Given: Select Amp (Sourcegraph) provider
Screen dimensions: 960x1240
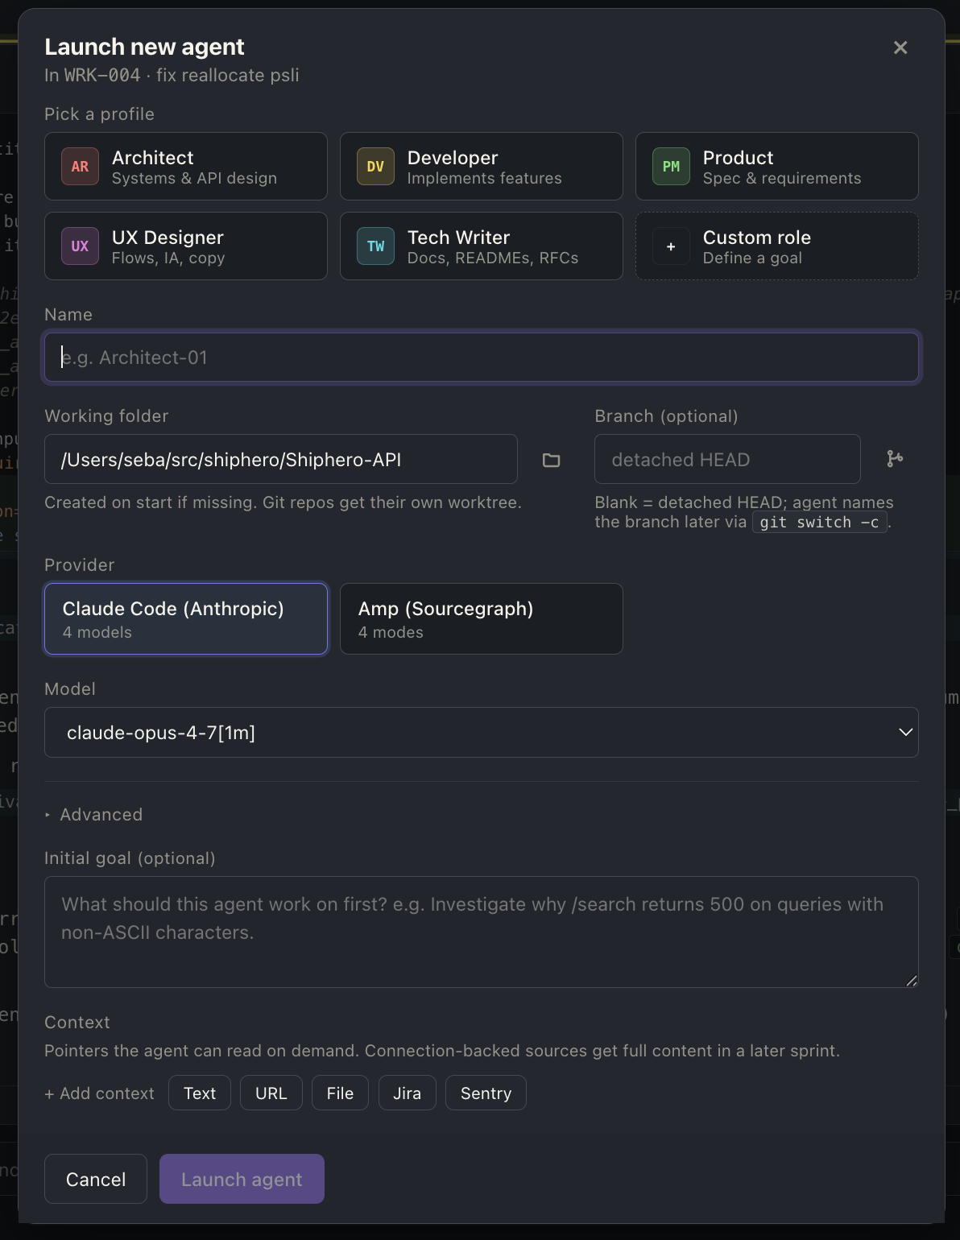Looking at the screenshot, I should [482, 619].
